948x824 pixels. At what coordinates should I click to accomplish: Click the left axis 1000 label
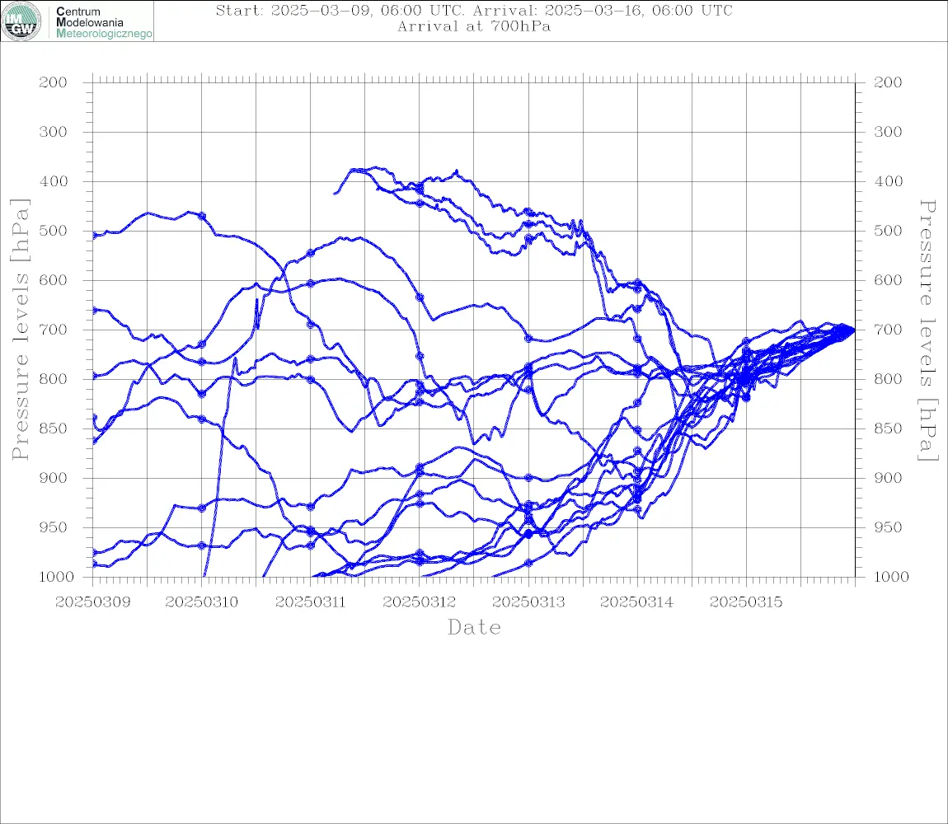click(x=56, y=577)
